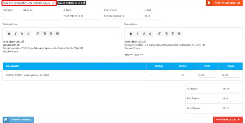Image resolution: width=245 pixels, height=123 pixels.
Task: Focus the Fatura No input field
Action: point(41,16)
